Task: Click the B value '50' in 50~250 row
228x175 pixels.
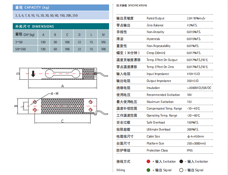Action: [x=55, y=49]
